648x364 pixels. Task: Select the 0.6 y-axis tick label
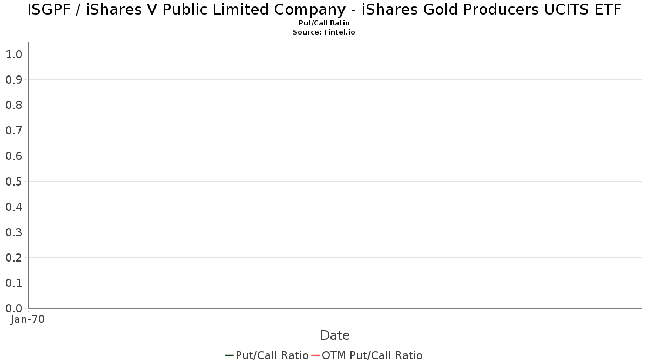point(13,156)
